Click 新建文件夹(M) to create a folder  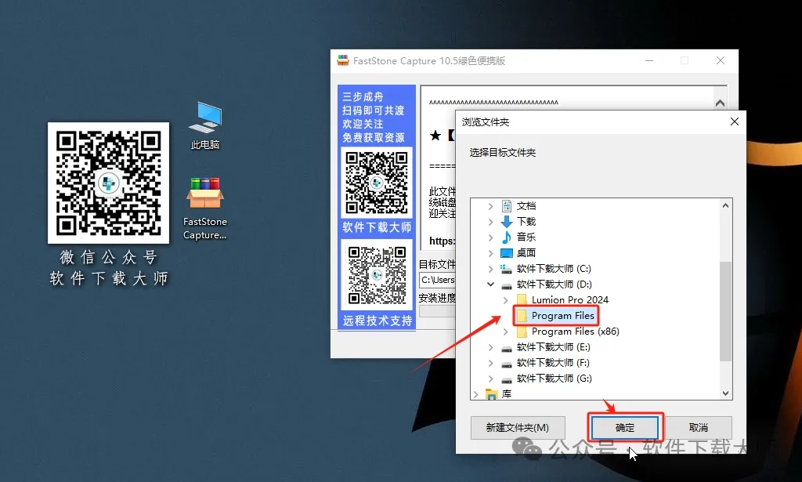coord(518,427)
